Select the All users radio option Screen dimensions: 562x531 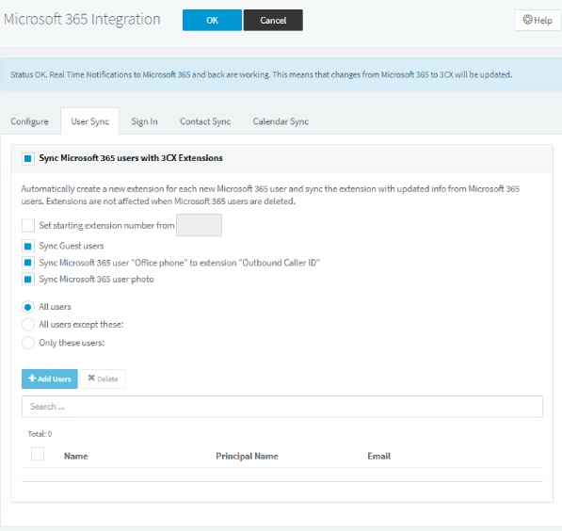28,307
